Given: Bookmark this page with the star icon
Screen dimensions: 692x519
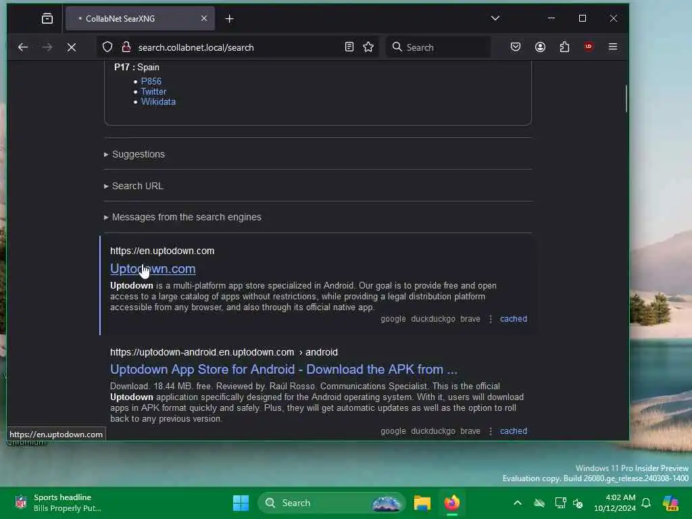Looking at the screenshot, I should coord(368,47).
